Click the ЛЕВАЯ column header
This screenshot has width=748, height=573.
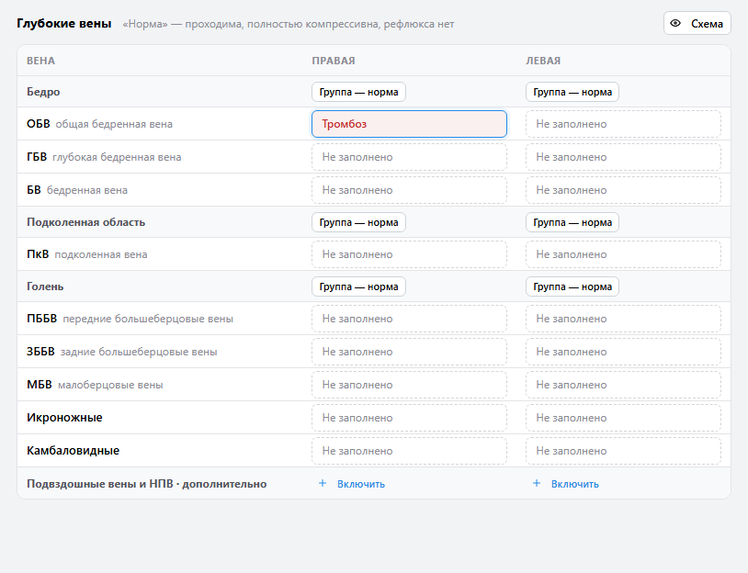[543, 61]
